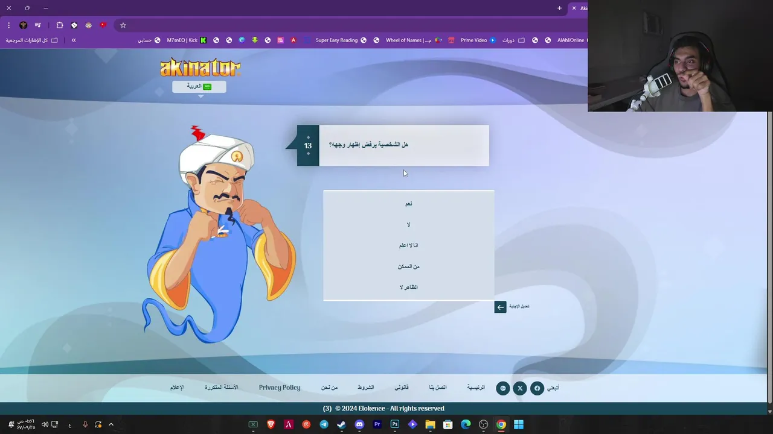The height and width of the screenshot is (434, 773).
Task: Switch to Google Chrome in taskbar
Action: pyautogui.click(x=501, y=424)
